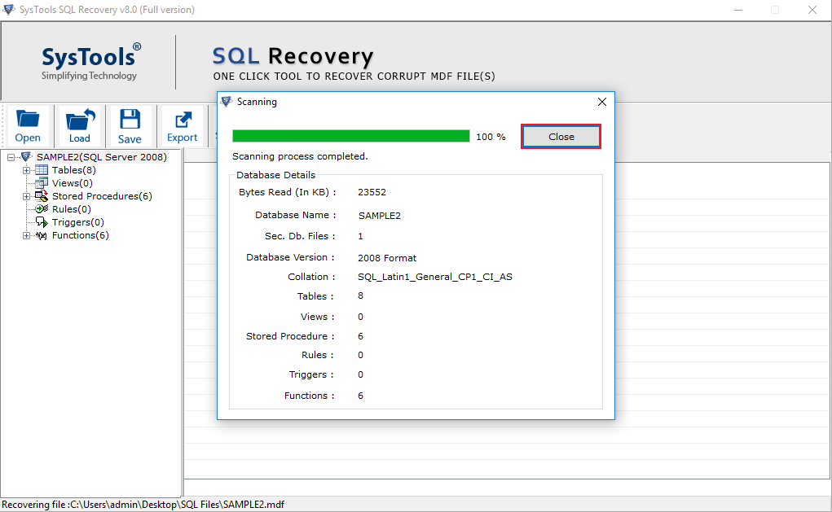Click the 'Database Details' group label
The image size is (832, 512).
(276, 175)
